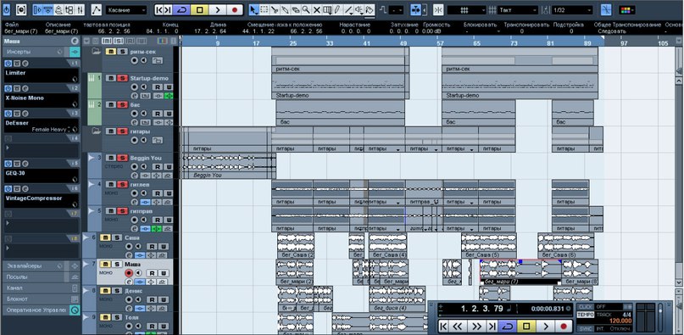Viewport: 684px width, 335px height.
Task: Expand empty insert slot i4 selector
Action: [8, 148]
